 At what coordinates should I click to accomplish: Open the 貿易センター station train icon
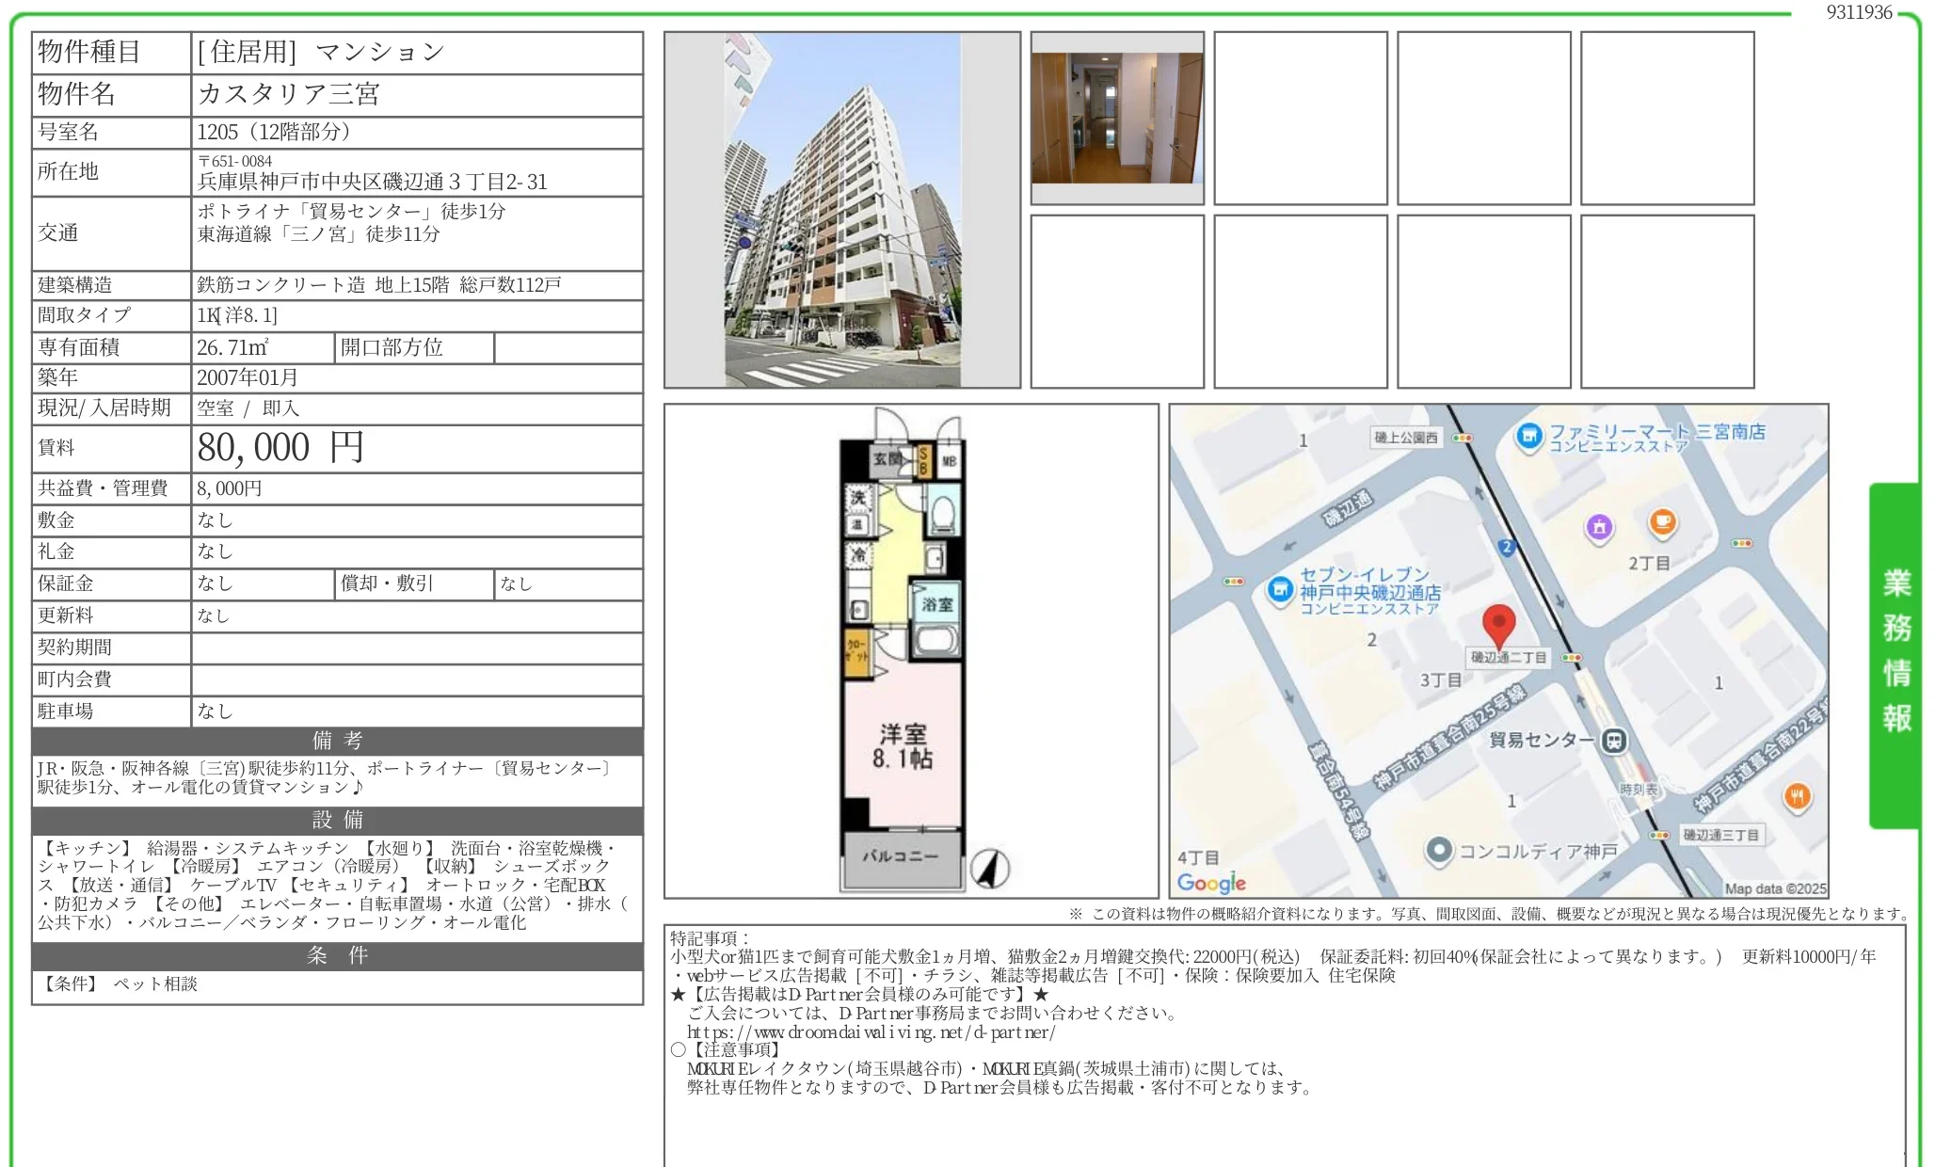pos(1614,741)
